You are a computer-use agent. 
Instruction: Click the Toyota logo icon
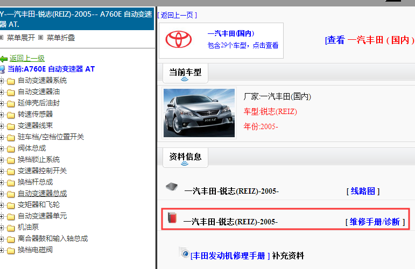[x=178, y=39]
